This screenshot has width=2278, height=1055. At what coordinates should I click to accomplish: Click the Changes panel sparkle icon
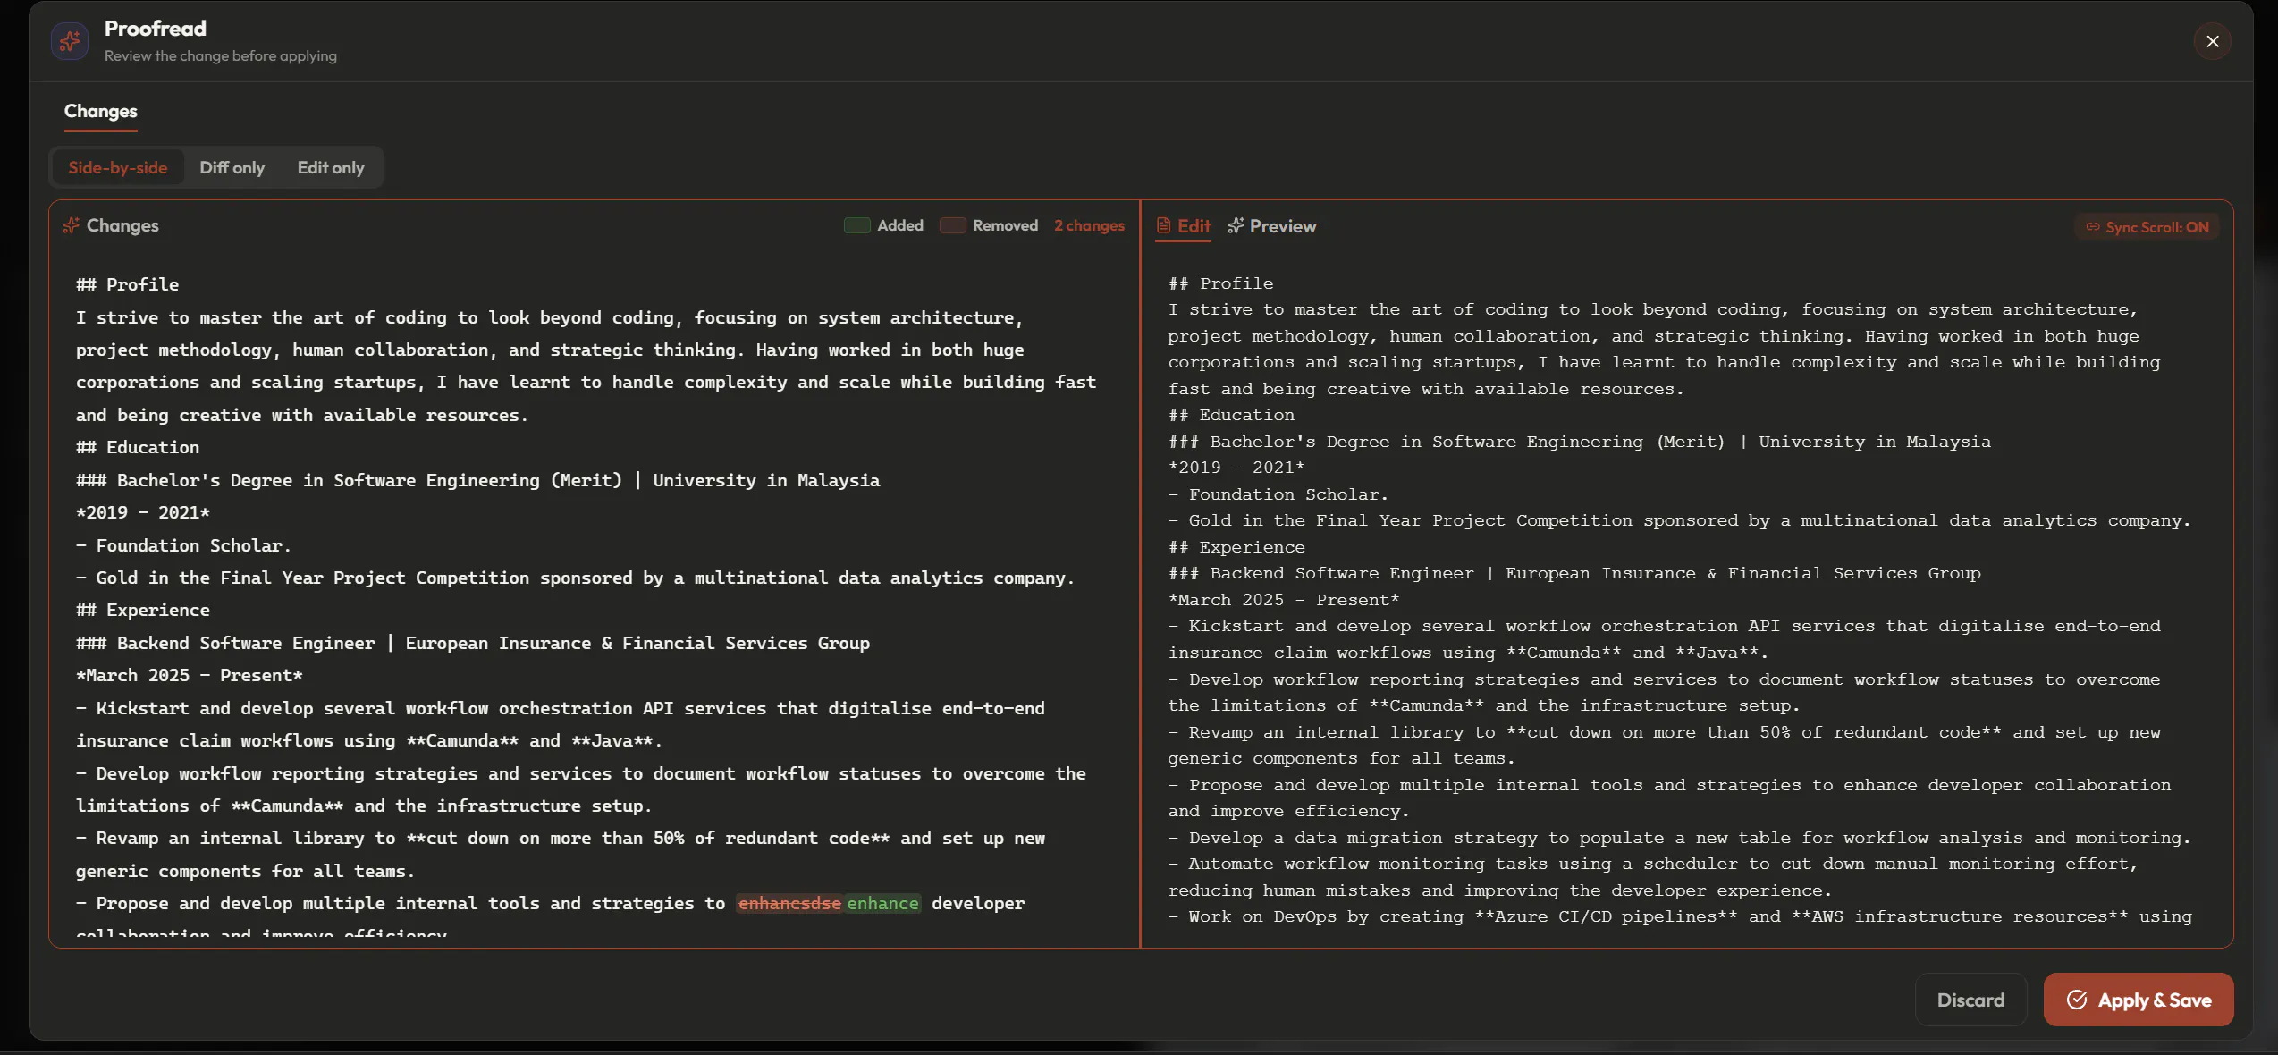point(72,225)
